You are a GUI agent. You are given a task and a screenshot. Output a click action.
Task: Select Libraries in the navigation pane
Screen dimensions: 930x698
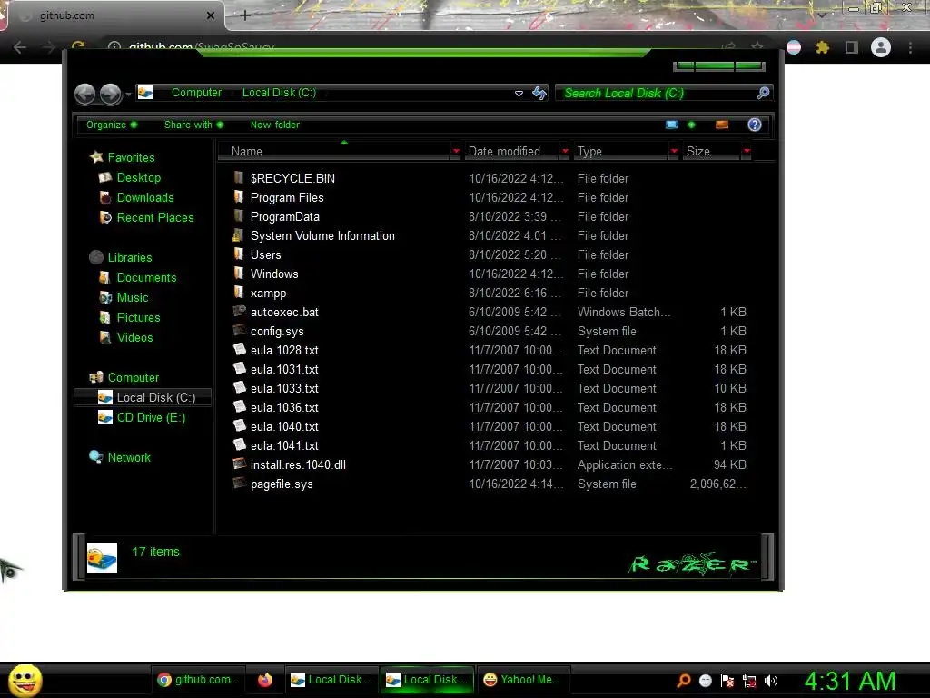tap(121, 257)
